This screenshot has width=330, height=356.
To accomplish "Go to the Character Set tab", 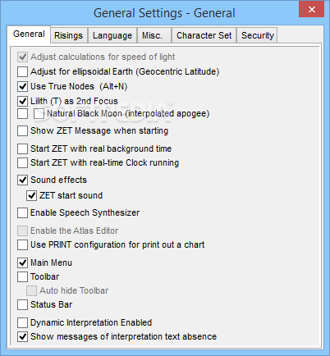I will (204, 35).
